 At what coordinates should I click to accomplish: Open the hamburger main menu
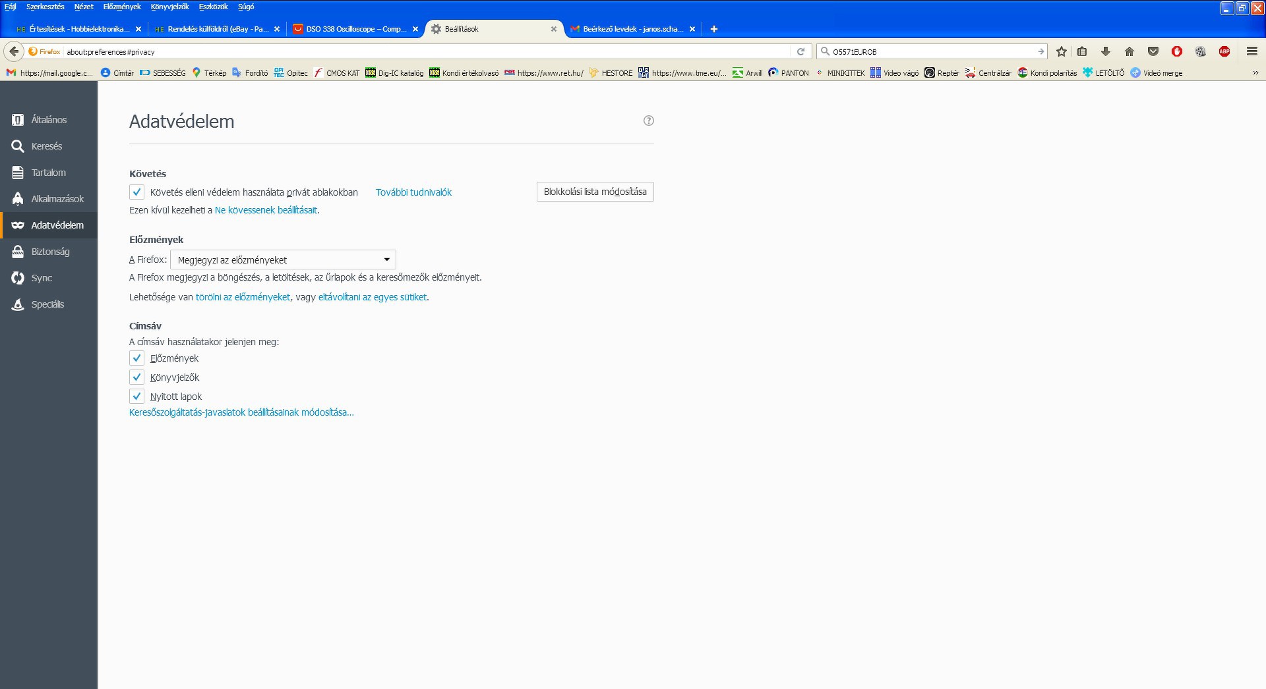tap(1252, 51)
